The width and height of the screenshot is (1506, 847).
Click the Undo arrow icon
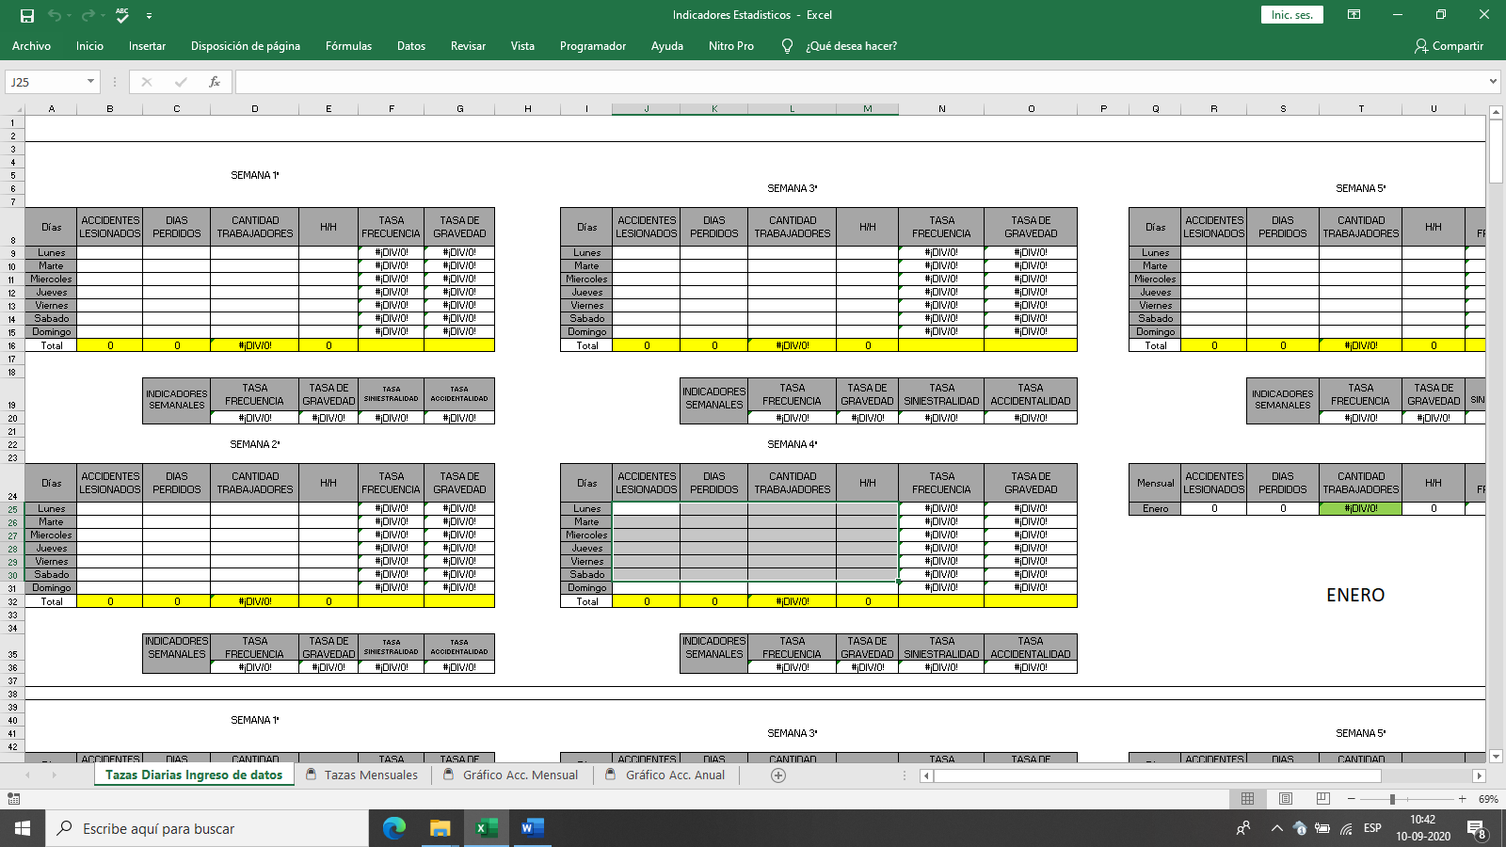[x=55, y=15]
